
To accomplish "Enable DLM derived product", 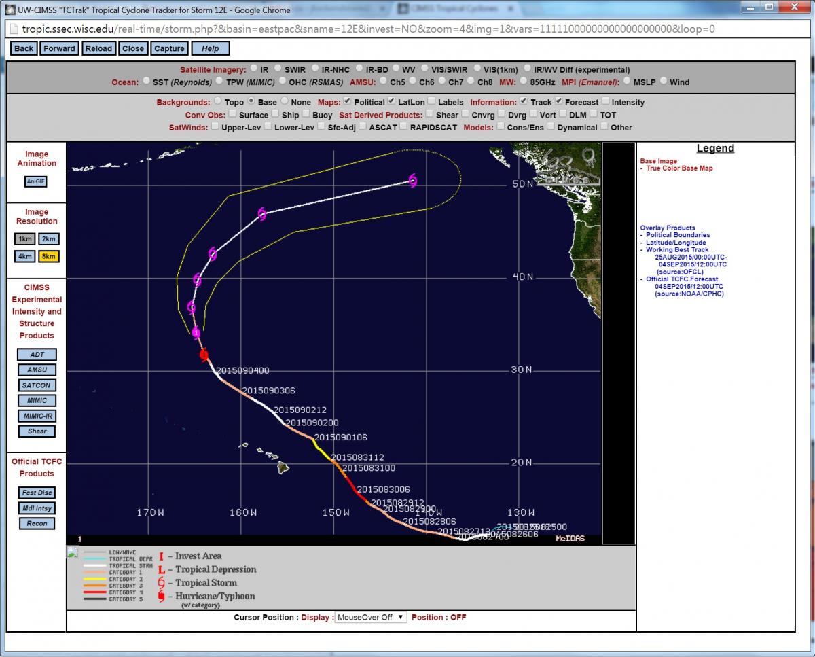I will (x=562, y=114).
